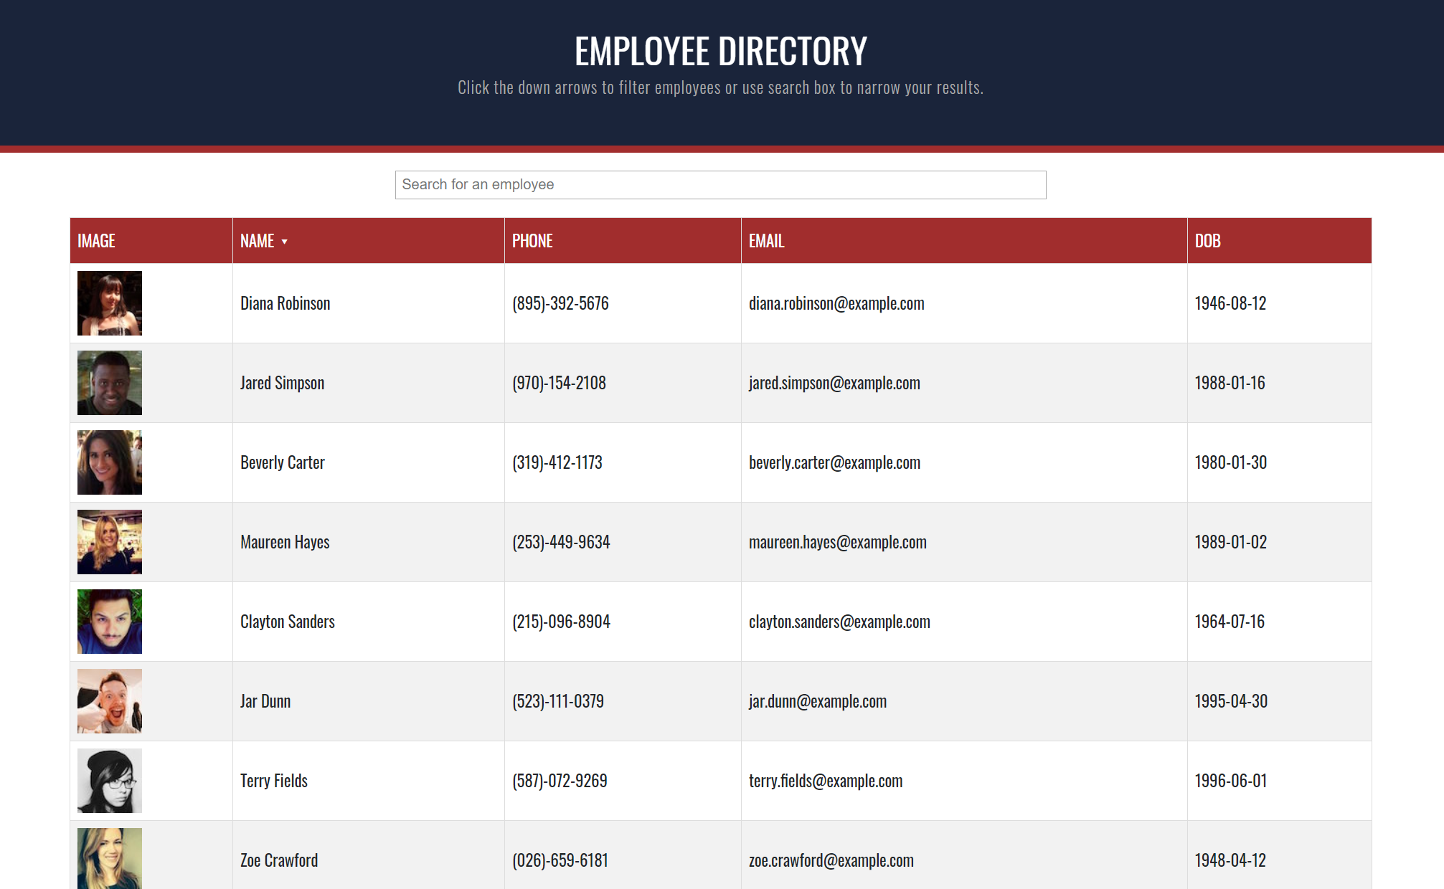This screenshot has height=889, width=1444.
Task: Click the email address for Jar Dunn
Action: 817,700
